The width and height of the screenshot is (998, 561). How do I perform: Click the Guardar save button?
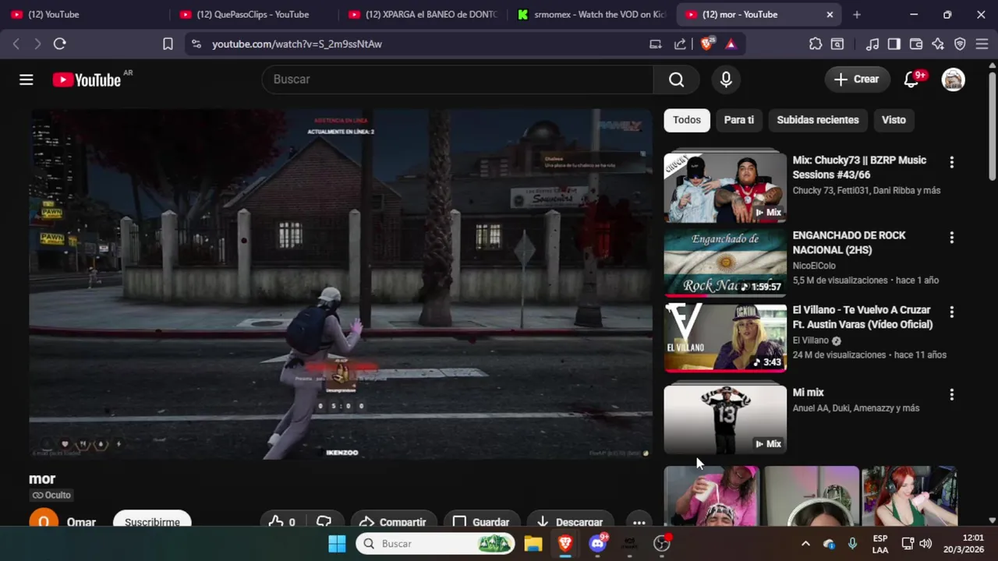tap(482, 520)
